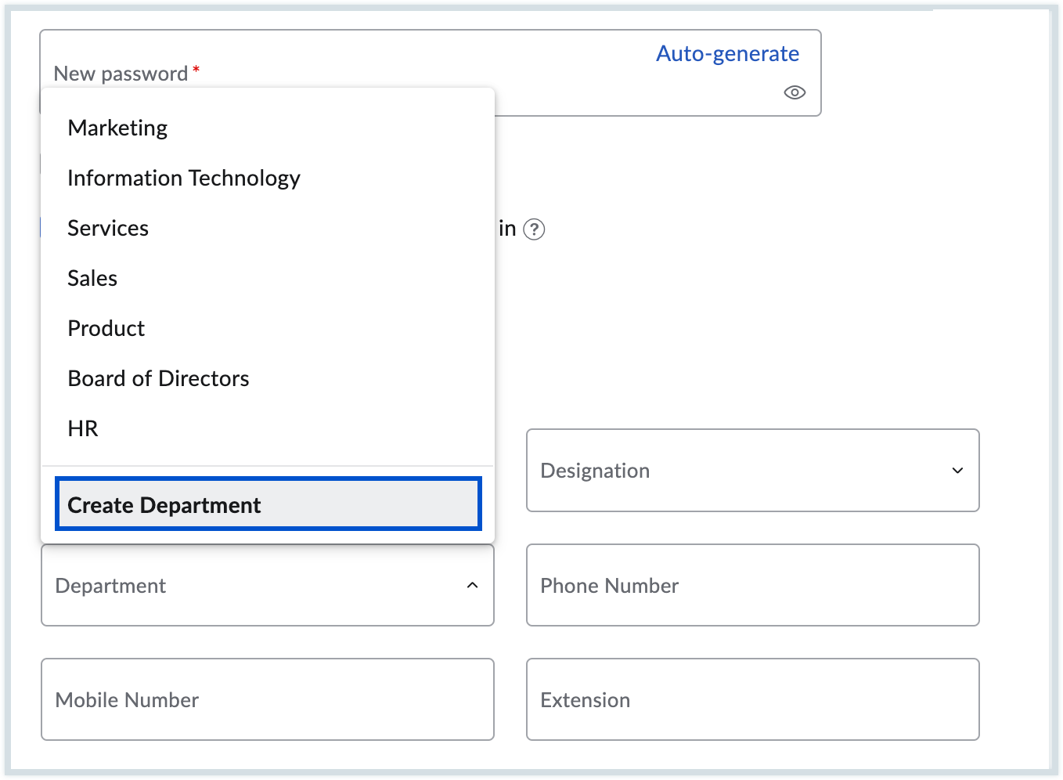Click the New password label text
Image resolution: width=1063 pixels, height=780 pixels.
click(121, 74)
